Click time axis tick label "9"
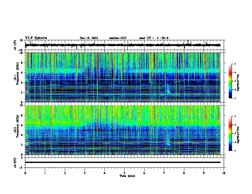The height and width of the screenshot is (194, 252). [204, 173]
